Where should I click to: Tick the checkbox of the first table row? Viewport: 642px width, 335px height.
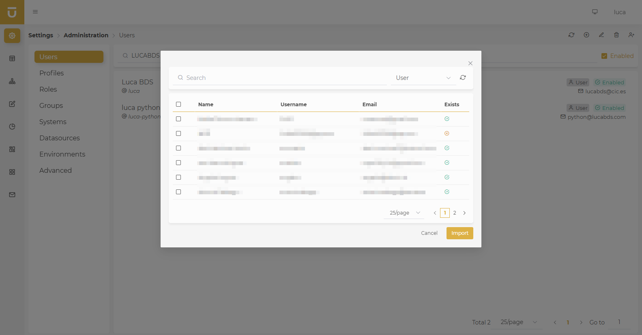click(178, 119)
